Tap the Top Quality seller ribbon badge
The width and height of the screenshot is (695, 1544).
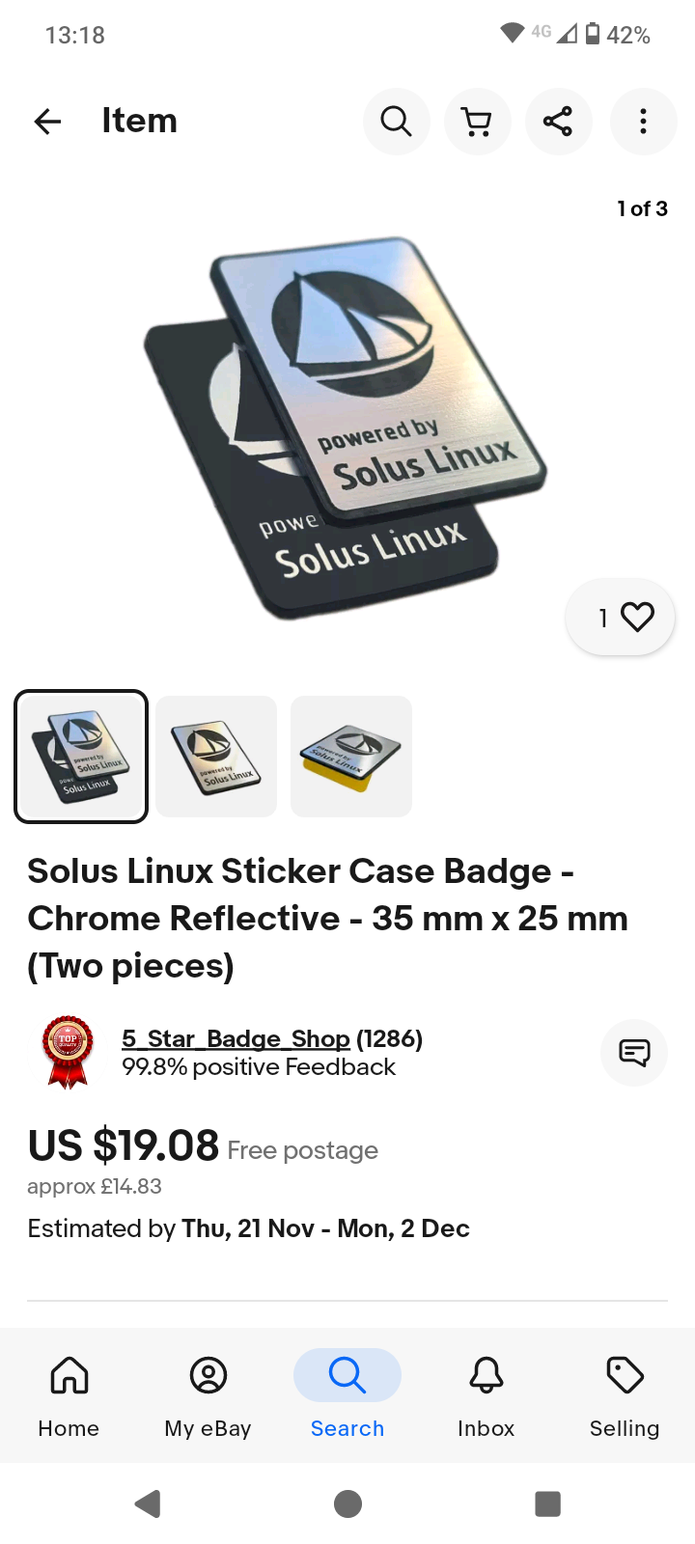click(x=68, y=1052)
